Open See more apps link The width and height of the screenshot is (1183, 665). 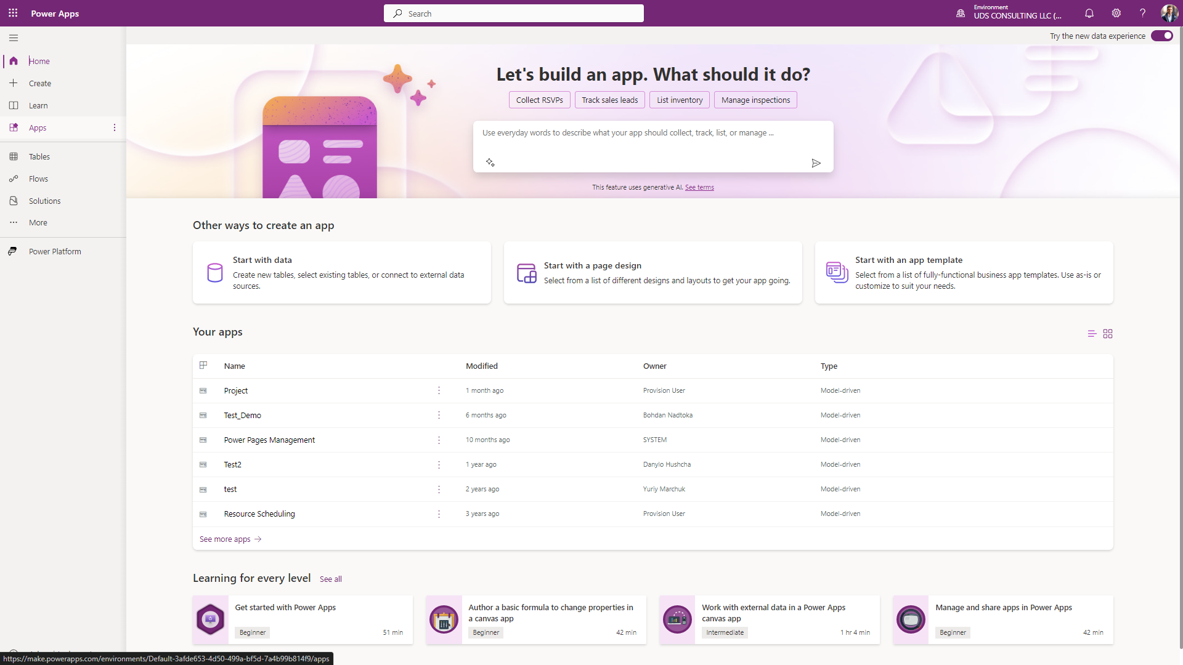(230, 539)
